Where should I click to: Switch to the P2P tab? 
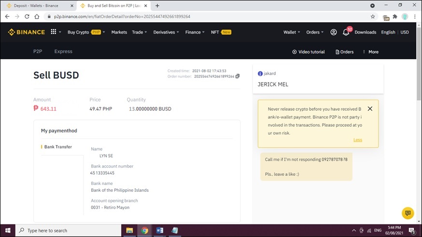pos(38,51)
